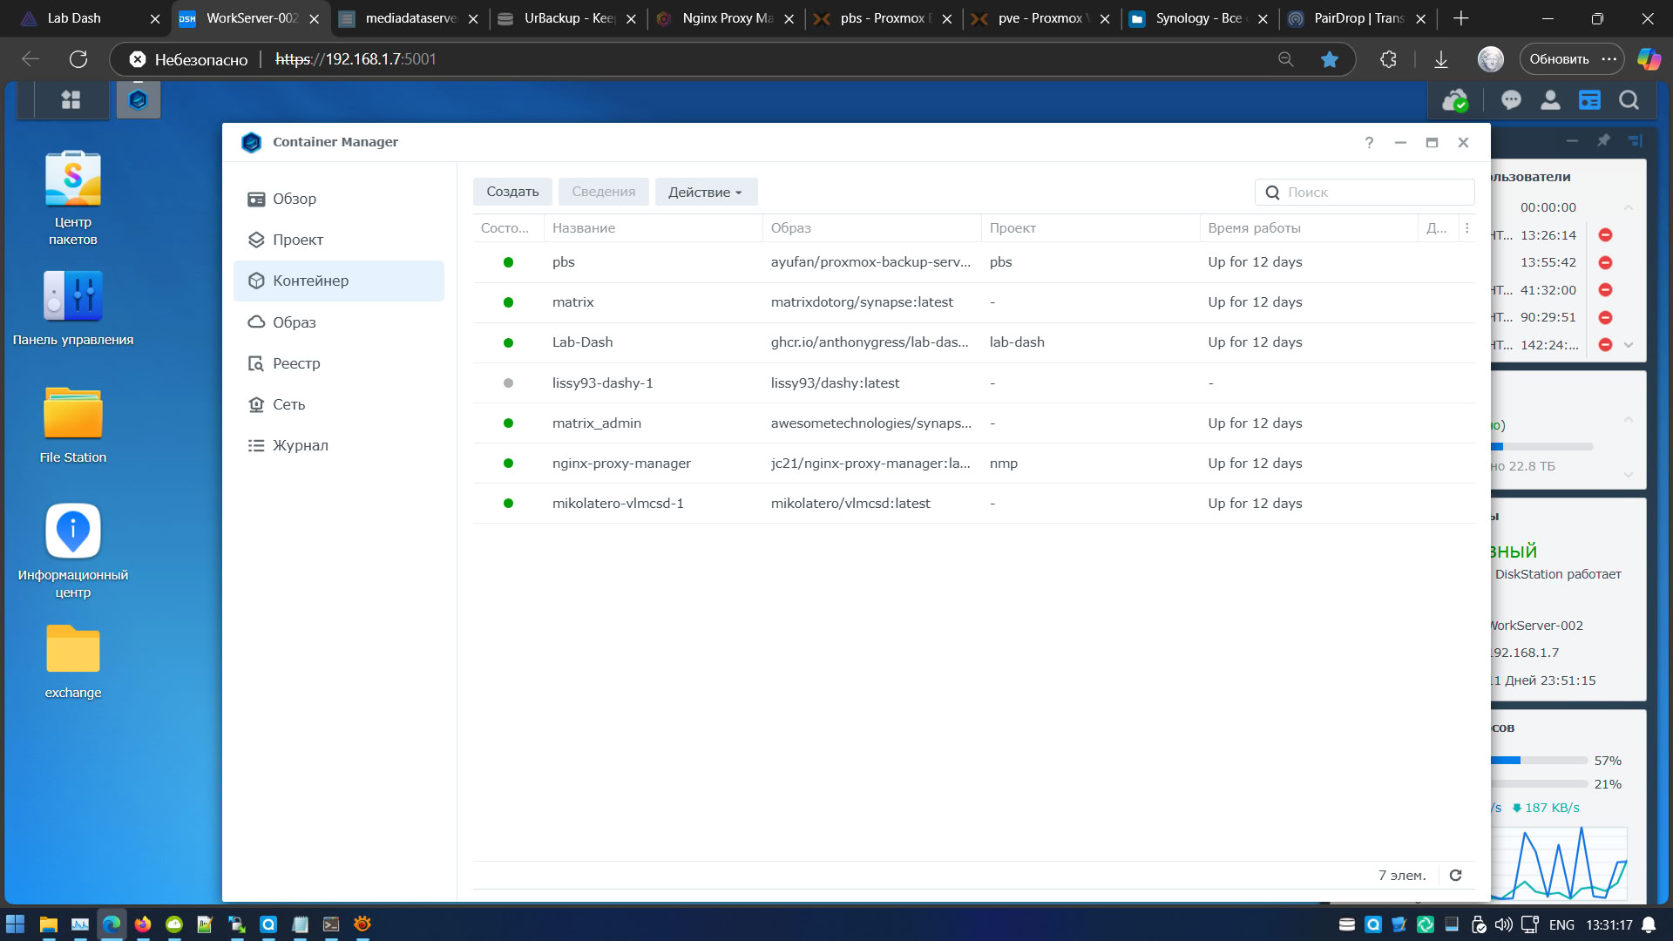Open DSM user options person icon
Screen dimensions: 1673x941
pyautogui.click(x=1550, y=100)
